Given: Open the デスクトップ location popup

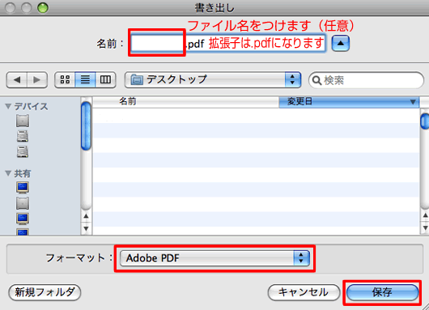Looking at the screenshot, I should click(213, 80).
